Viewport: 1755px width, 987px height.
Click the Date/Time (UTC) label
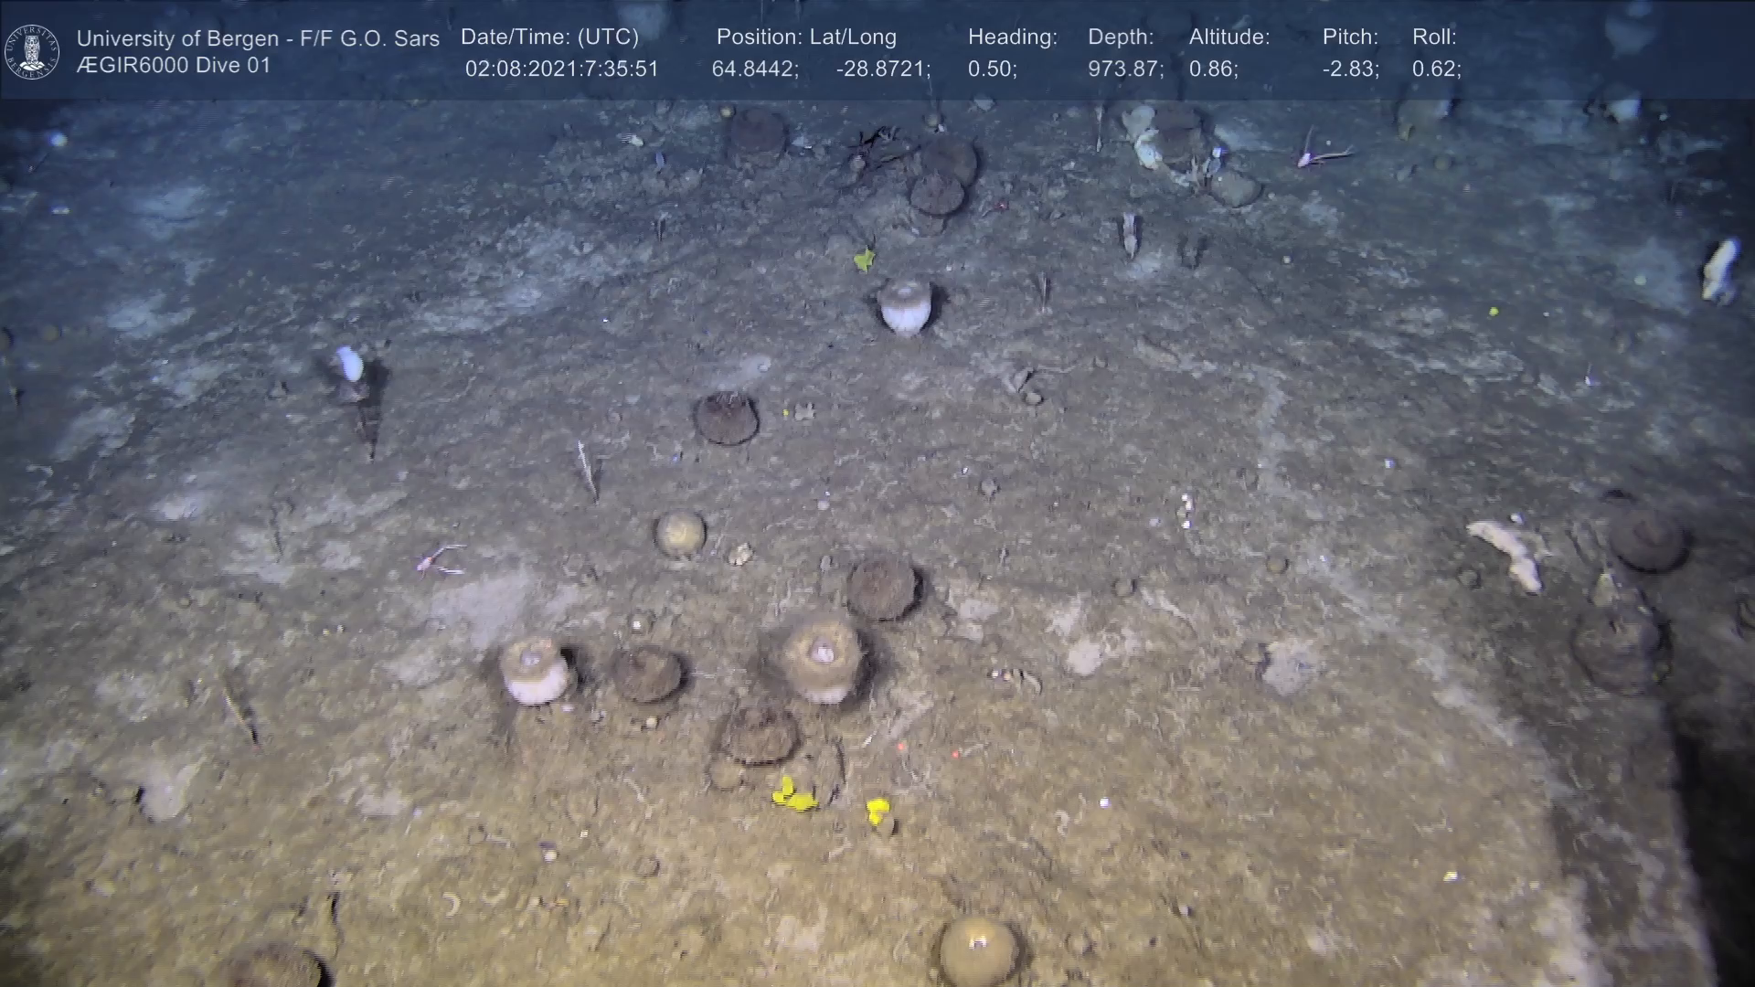click(549, 37)
